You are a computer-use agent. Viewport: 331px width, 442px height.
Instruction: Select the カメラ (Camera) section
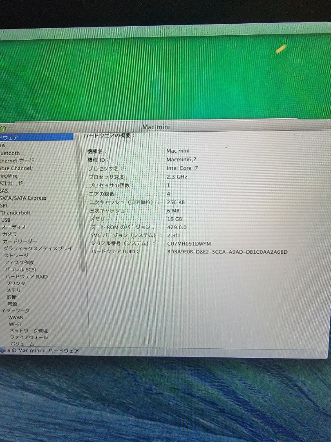click(10, 234)
